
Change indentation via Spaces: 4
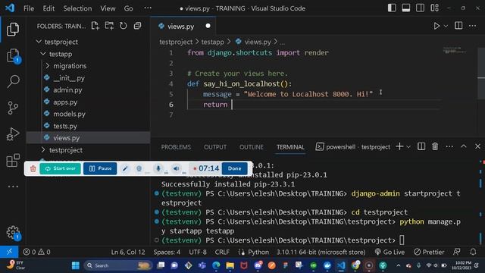[167, 252]
